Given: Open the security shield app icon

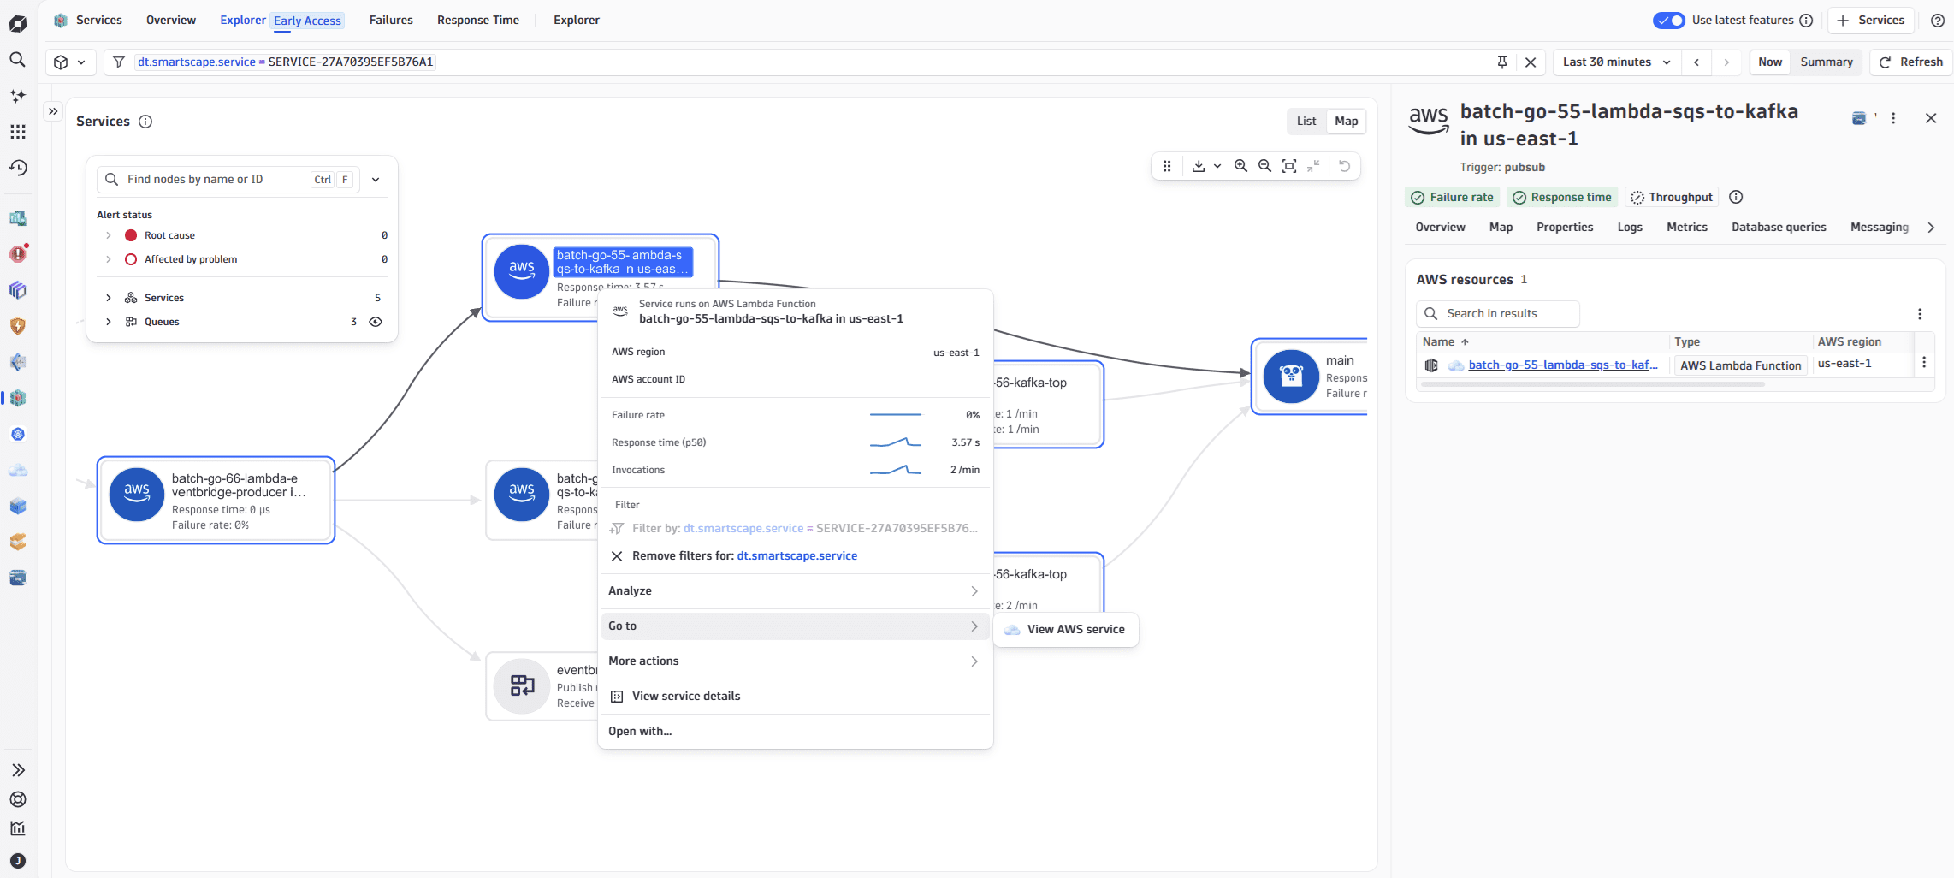Looking at the screenshot, I should [x=17, y=326].
